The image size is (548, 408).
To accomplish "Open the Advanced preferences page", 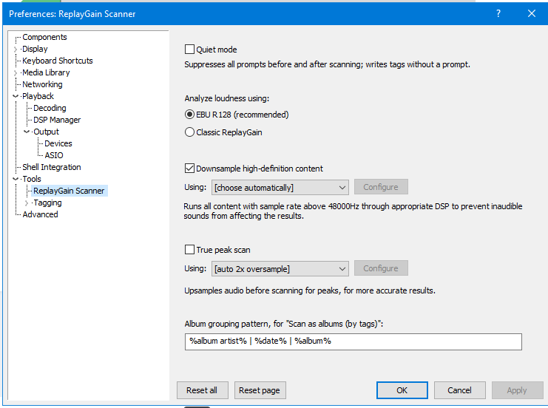I will pyautogui.click(x=40, y=214).
